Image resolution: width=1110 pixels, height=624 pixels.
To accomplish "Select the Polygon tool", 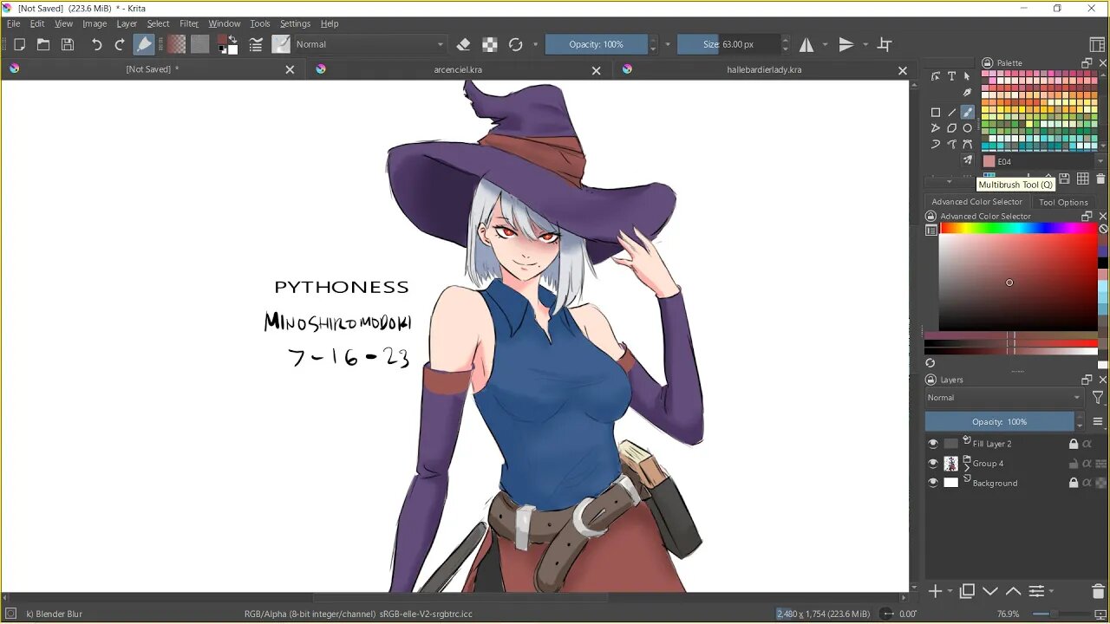I will click(951, 128).
